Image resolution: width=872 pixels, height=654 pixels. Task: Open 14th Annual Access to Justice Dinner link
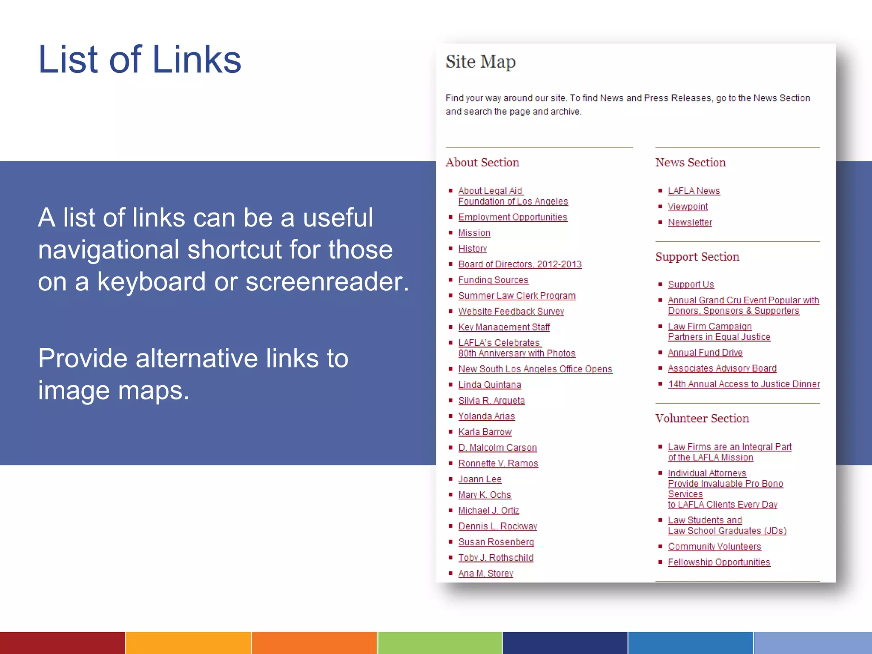click(744, 384)
